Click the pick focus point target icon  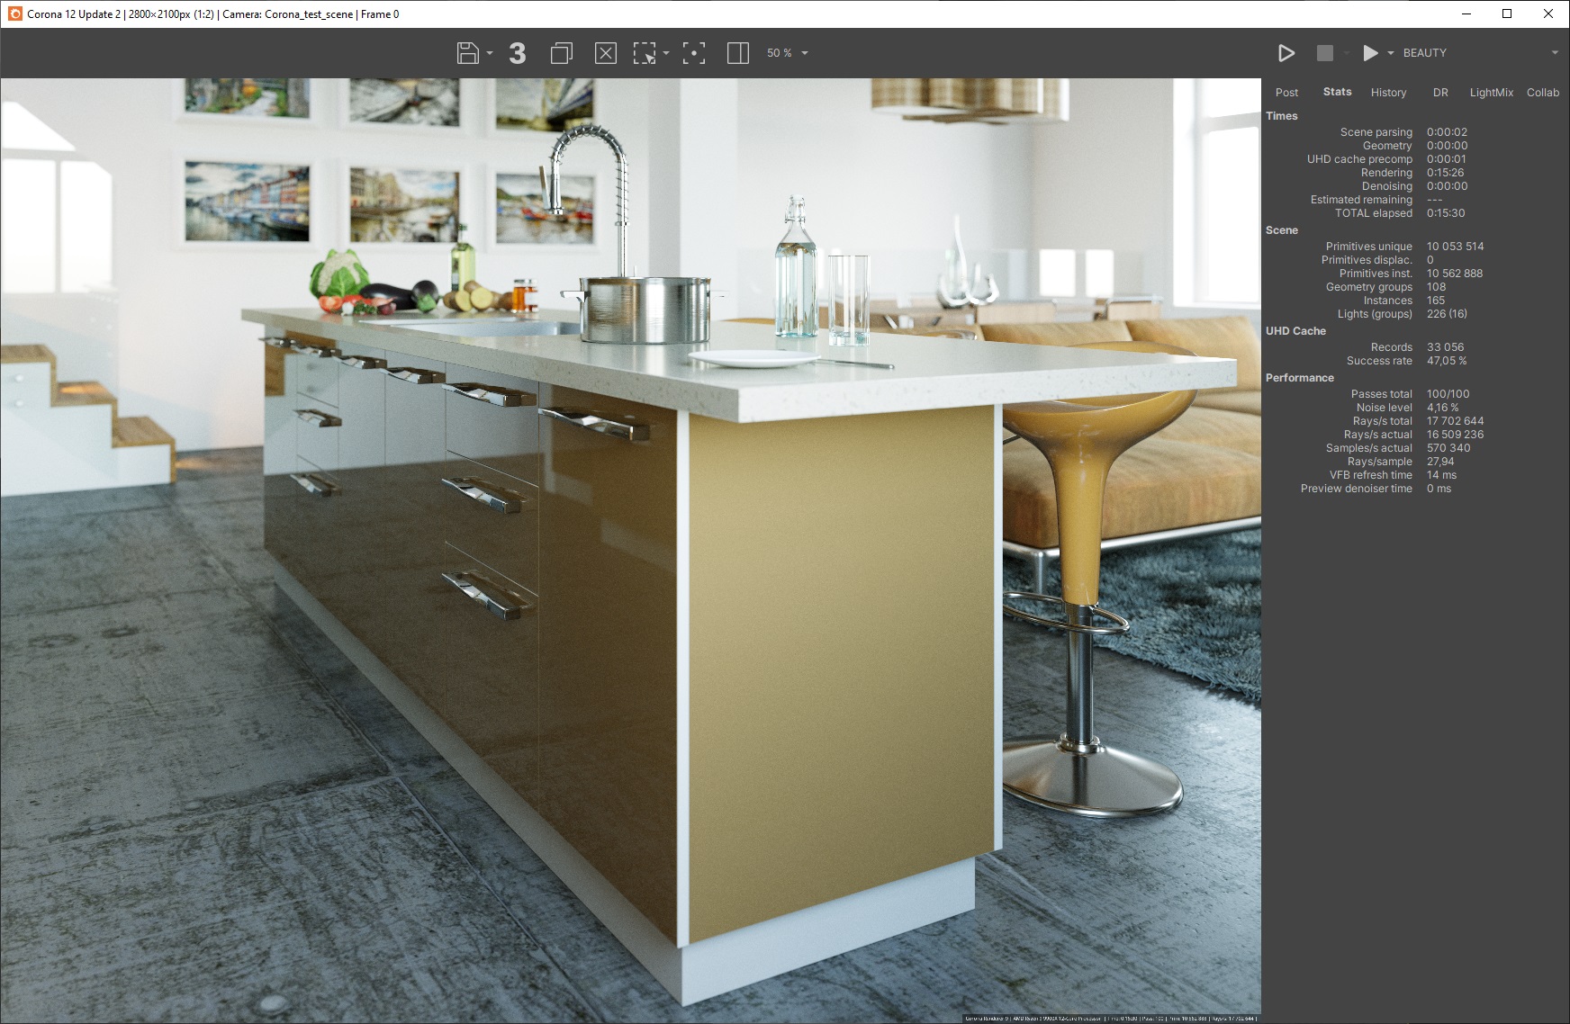click(x=693, y=53)
